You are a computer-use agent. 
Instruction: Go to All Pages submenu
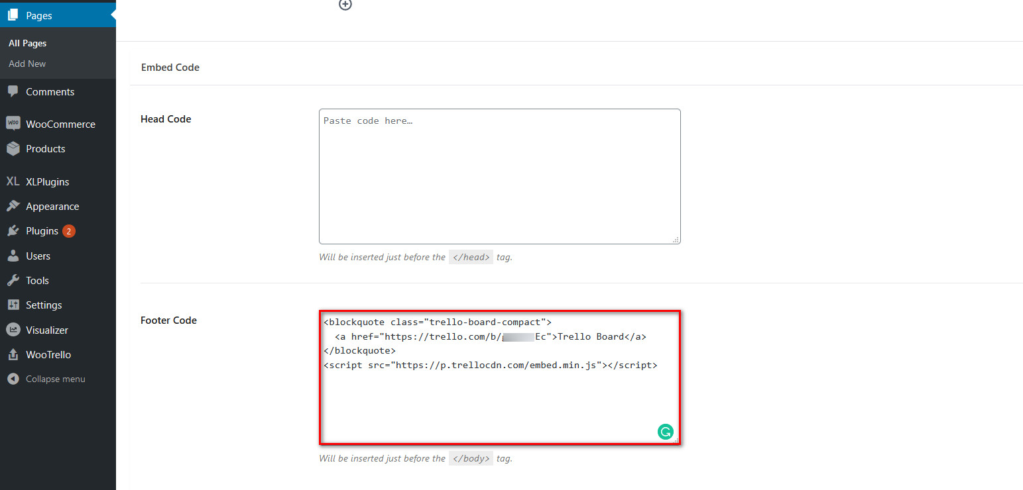(x=27, y=43)
